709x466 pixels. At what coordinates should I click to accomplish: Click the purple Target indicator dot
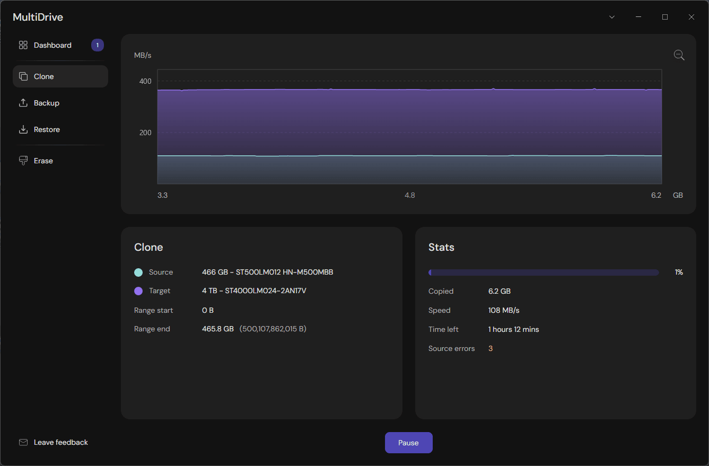137,291
